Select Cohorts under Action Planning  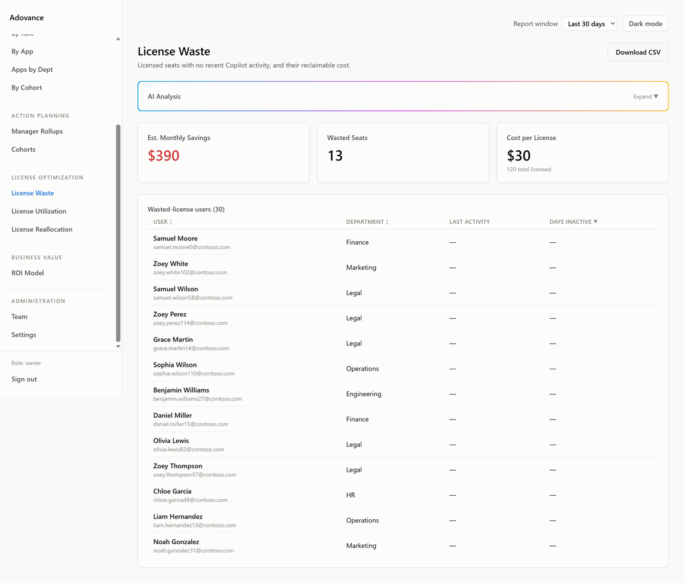pos(23,149)
